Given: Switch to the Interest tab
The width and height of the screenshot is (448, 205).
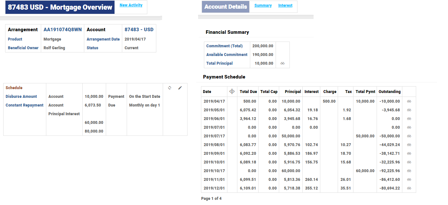Looking at the screenshot, I should [285, 5].
